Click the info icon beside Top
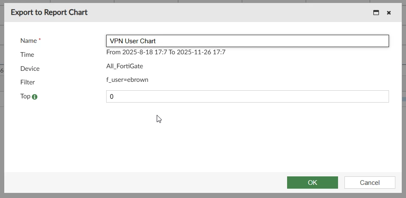 (34, 97)
